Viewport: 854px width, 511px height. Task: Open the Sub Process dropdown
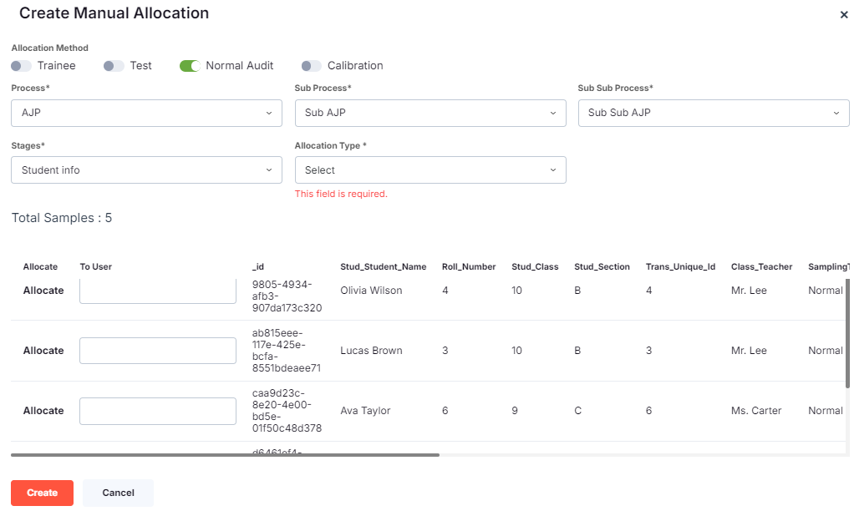pos(430,113)
